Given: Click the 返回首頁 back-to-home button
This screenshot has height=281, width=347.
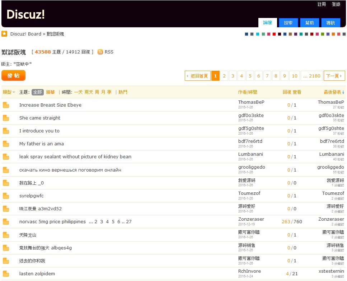Looking at the screenshot, I should click(198, 76).
